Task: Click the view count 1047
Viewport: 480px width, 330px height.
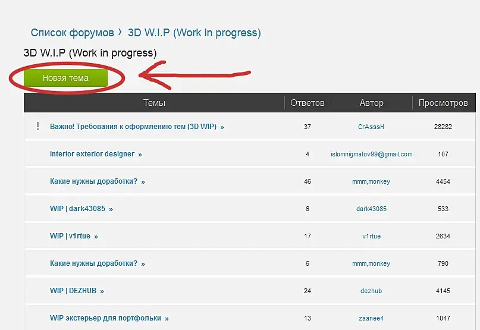Action: coord(443,318)
